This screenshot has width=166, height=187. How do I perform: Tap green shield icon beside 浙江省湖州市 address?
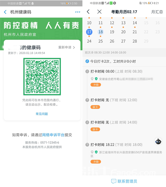pyautogui.click(x=96, y=152)
